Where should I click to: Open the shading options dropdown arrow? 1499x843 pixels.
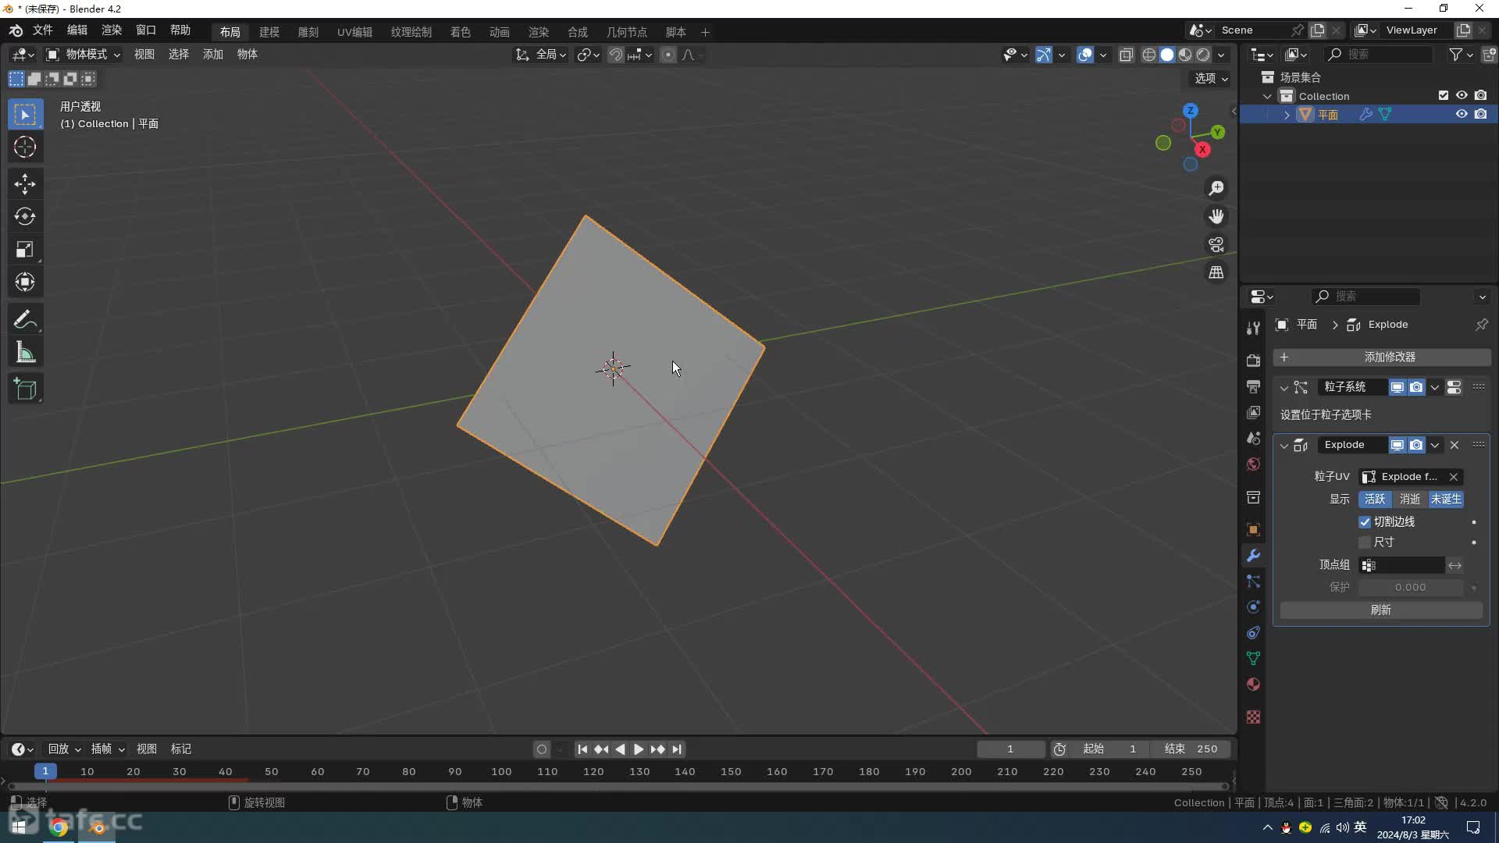pos(1221,55)
